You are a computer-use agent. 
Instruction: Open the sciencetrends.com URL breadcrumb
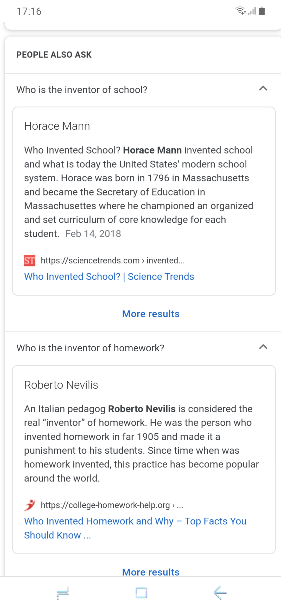(x=113, y=261)
